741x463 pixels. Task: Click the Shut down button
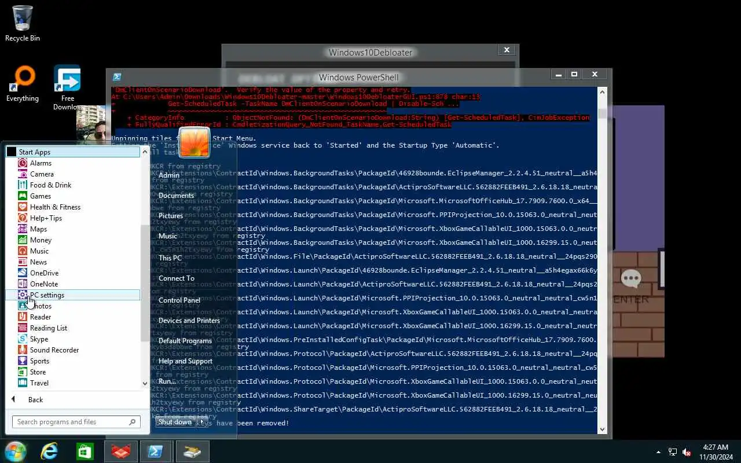[x=175, y=422]
